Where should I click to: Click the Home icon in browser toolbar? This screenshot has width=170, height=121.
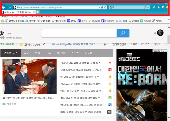154,7
